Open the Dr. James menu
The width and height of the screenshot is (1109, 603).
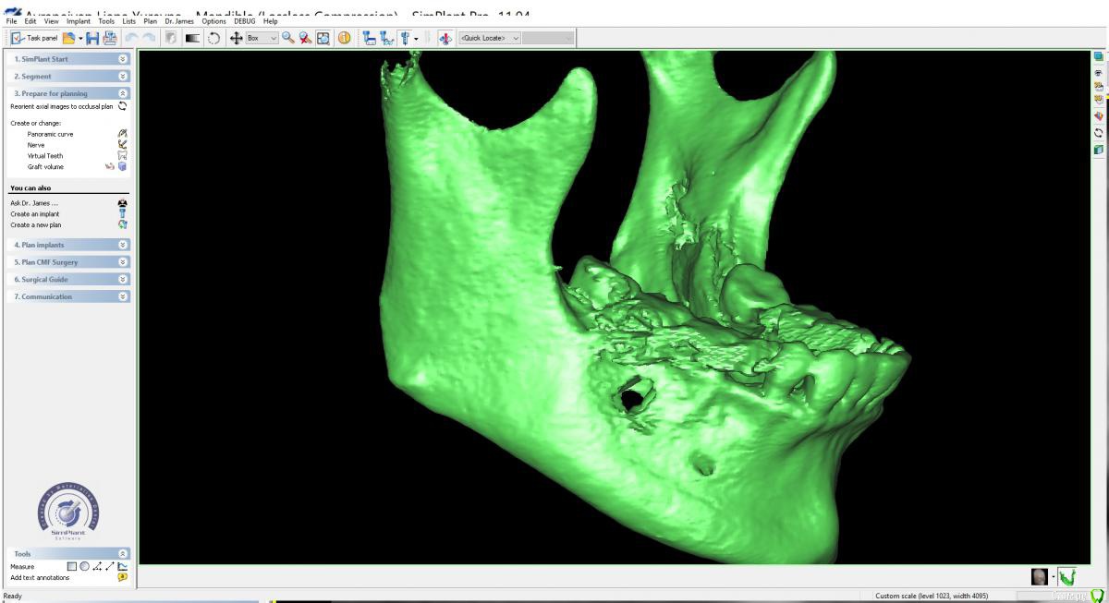[x=177, y=20]
